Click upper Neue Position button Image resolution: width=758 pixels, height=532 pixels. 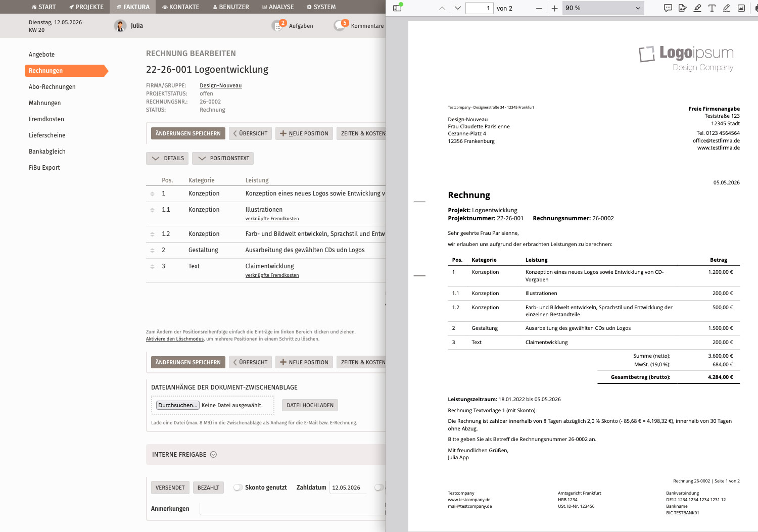(304, 133)
